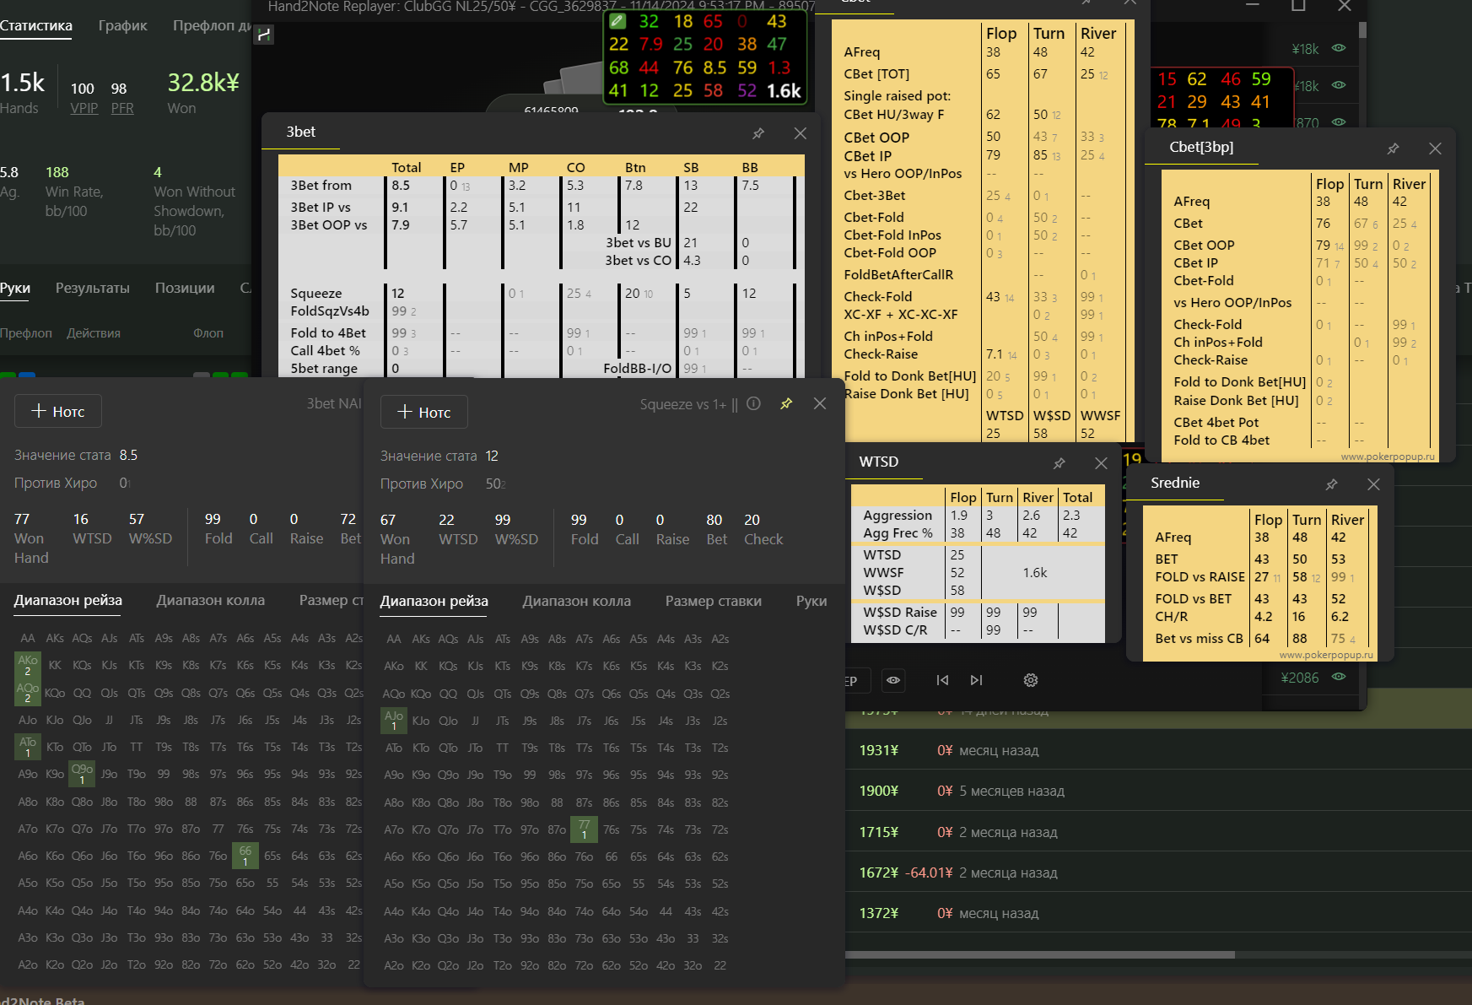This screenshot has height=1005, width=1472.
Task: Switch to Результаты tab
Action: (x=93, y=288)
